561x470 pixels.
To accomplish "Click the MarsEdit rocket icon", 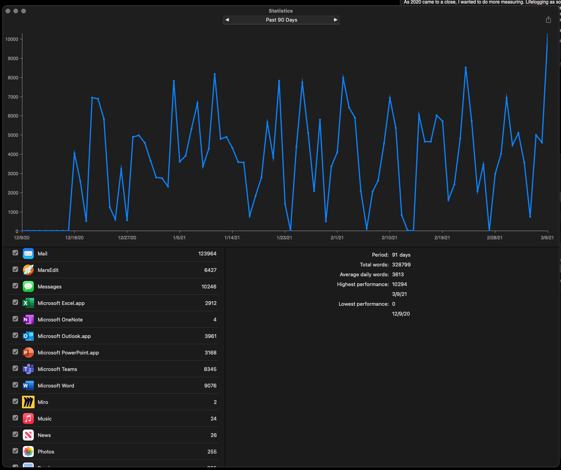I will (x=28, y=270).
